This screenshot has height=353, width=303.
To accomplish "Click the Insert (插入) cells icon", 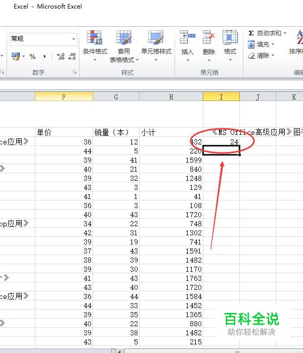I will tap(188, 37).
